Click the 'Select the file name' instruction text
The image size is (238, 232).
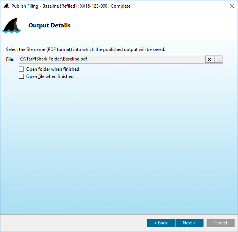(x=85, y=49)
